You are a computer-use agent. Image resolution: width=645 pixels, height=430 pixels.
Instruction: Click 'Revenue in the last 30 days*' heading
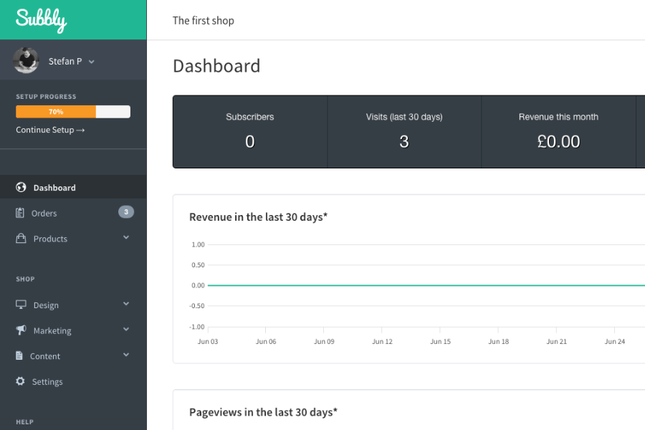click(x=258, y=217)
